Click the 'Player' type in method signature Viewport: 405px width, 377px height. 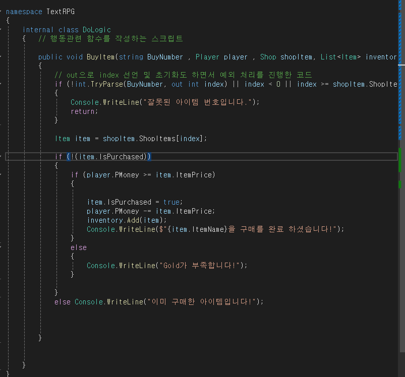pyautogui.click(x=207, y=57)
